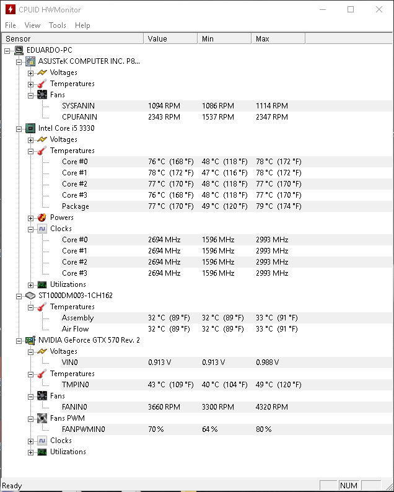Viewport: 394px width, 492px height.
Task: Click the Intel Core i5 processor chip icon
Action: 30,128
